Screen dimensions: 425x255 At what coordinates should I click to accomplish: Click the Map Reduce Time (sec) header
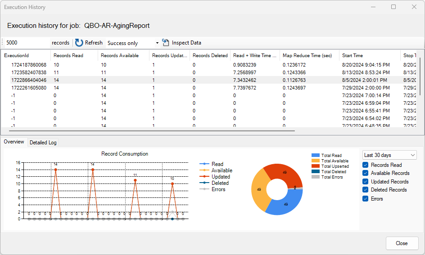pos(309,55)
